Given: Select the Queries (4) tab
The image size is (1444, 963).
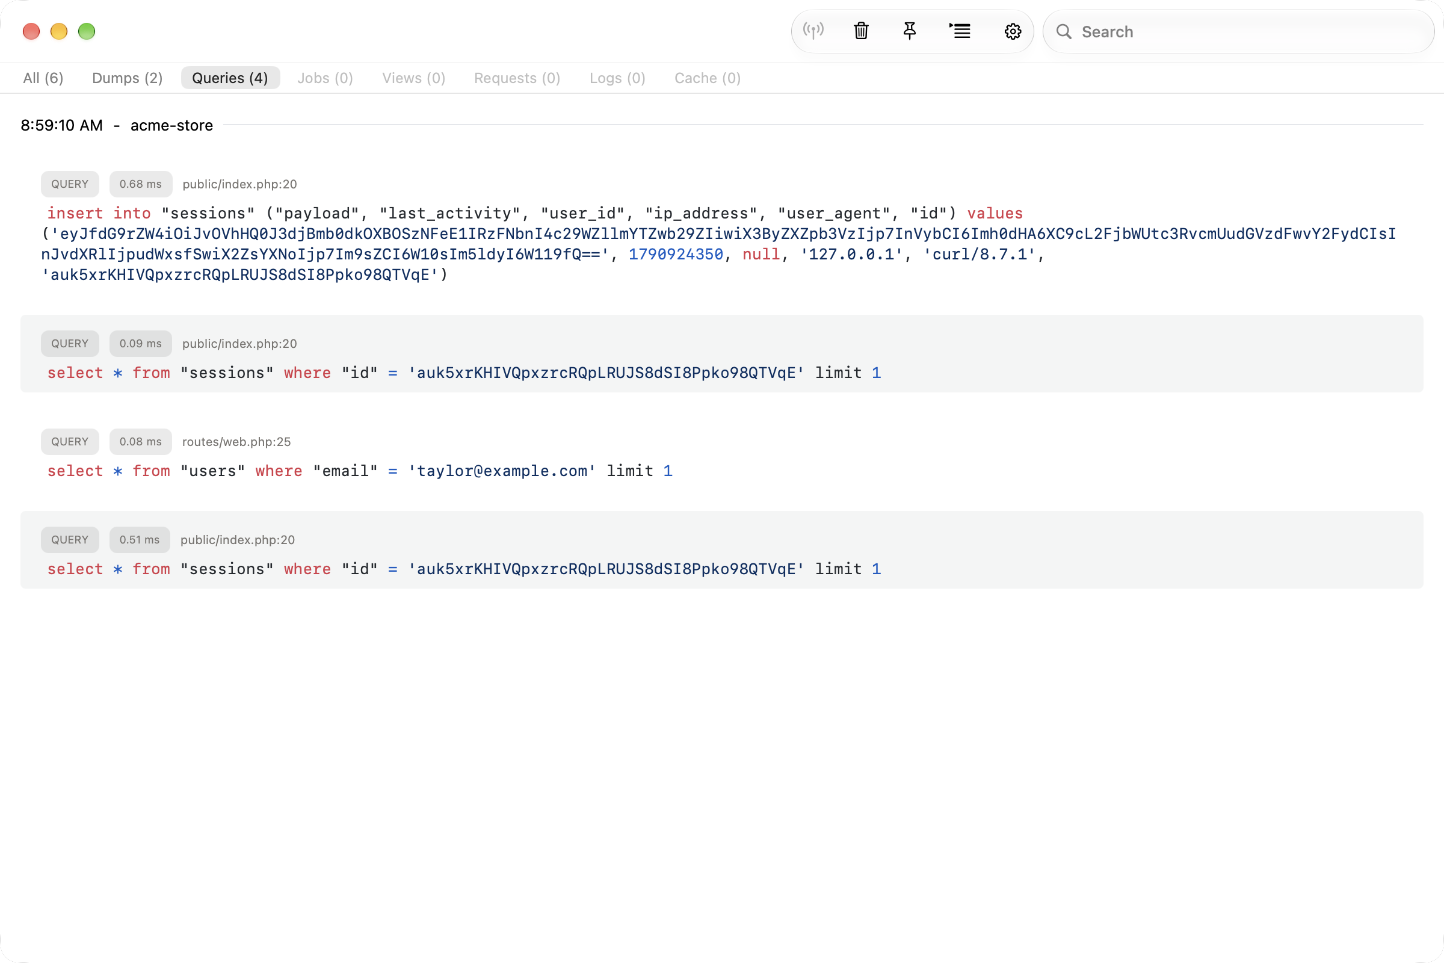Looking at the screenshot, I should (x=230, y=78).
